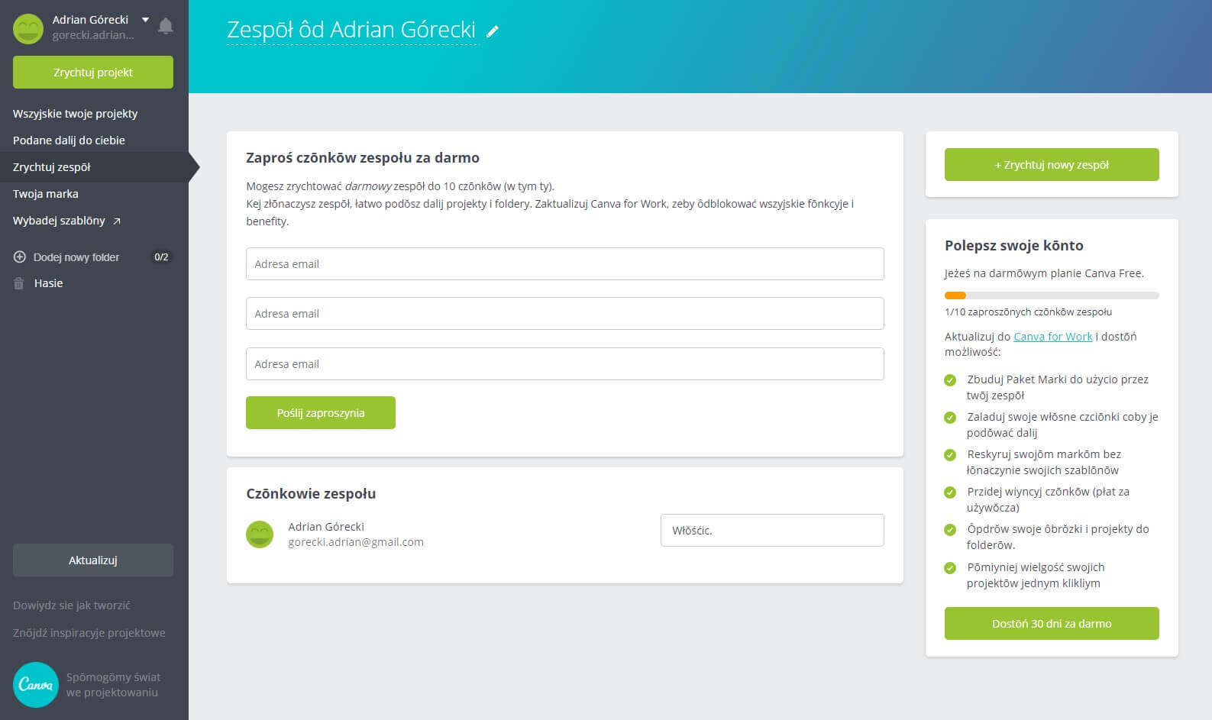
Task: Click 1/10 zaproszōnych czōnkōw zespołu text
Action: (x=1028, y=312)
